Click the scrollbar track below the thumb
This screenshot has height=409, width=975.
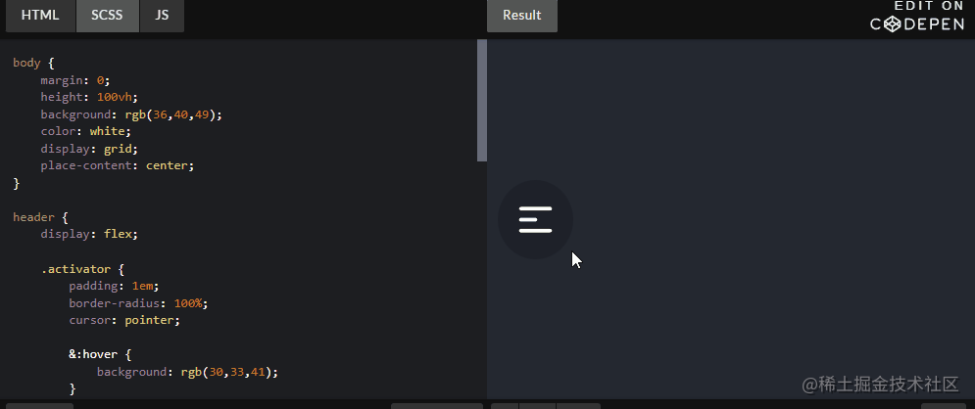[x=482, y=279]
